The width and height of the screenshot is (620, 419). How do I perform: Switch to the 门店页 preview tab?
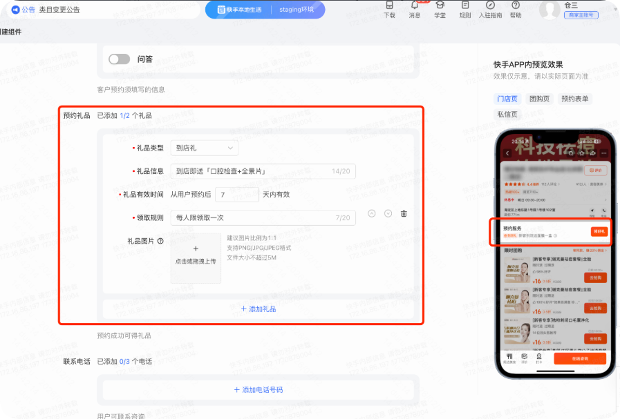pyautogui.click(x=507, y=99)
